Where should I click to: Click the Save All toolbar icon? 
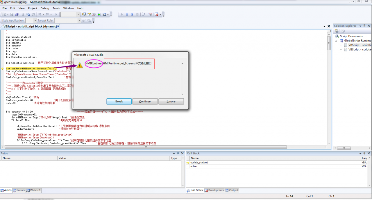click(x=17, y=14)
